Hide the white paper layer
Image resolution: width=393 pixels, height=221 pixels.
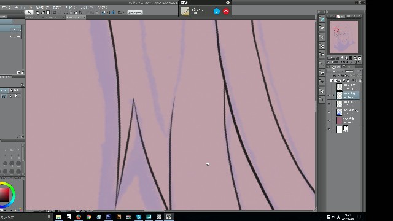pos(329,129)
